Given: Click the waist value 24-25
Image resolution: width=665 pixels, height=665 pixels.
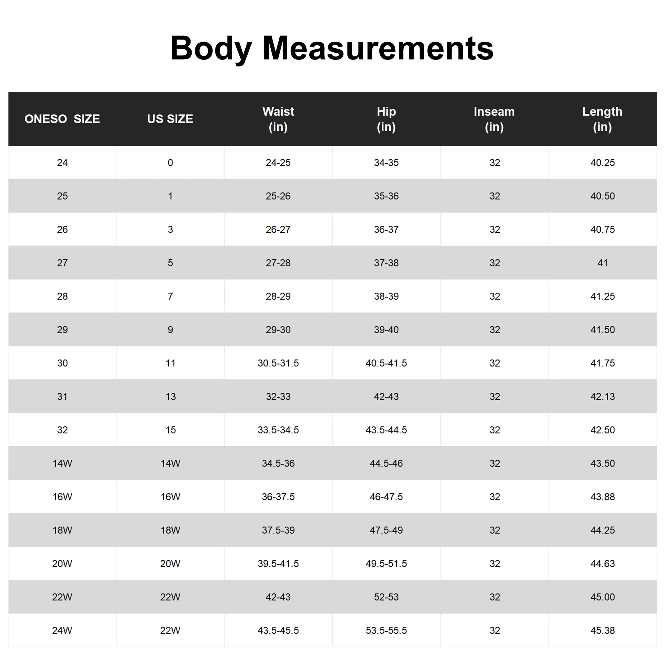Looking at the screenshot, I should click(278, 163).
